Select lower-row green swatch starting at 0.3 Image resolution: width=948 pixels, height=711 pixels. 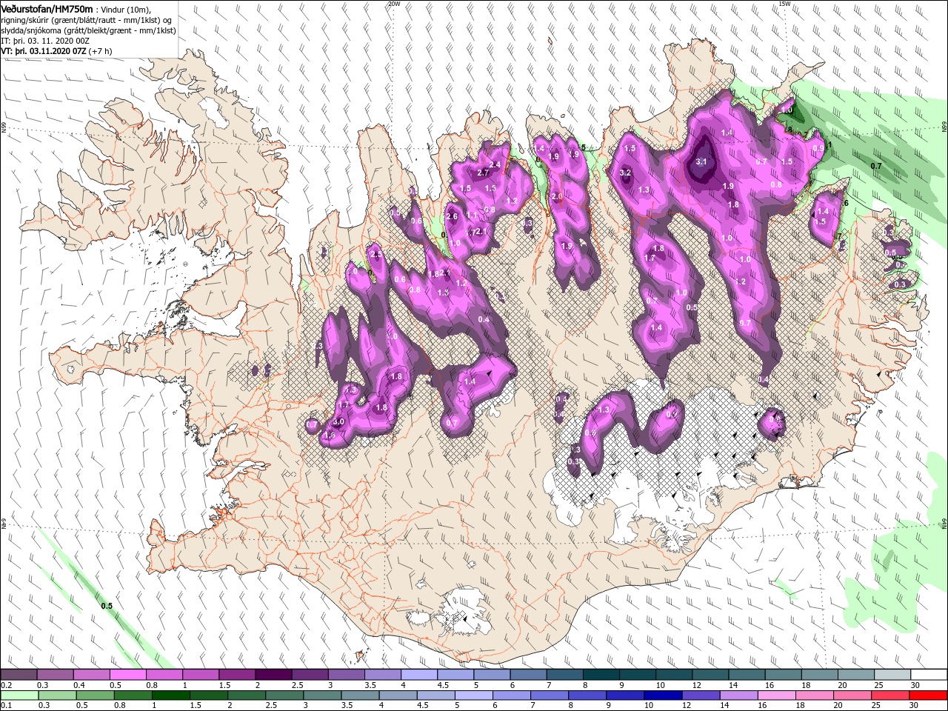tap(58, 695)
